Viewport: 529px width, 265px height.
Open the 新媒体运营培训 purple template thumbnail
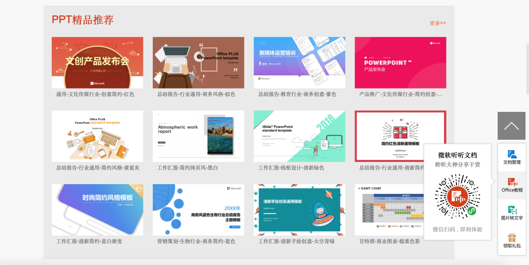pos(299,63)
